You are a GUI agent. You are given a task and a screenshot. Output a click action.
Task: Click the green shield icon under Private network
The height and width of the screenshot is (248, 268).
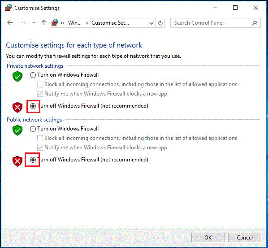pos(17,76)
